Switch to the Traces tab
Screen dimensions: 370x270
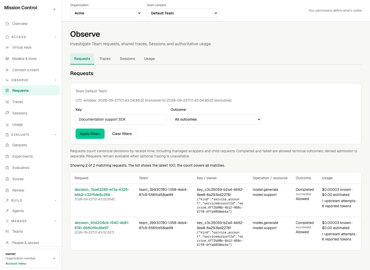(x=105, y=59)
